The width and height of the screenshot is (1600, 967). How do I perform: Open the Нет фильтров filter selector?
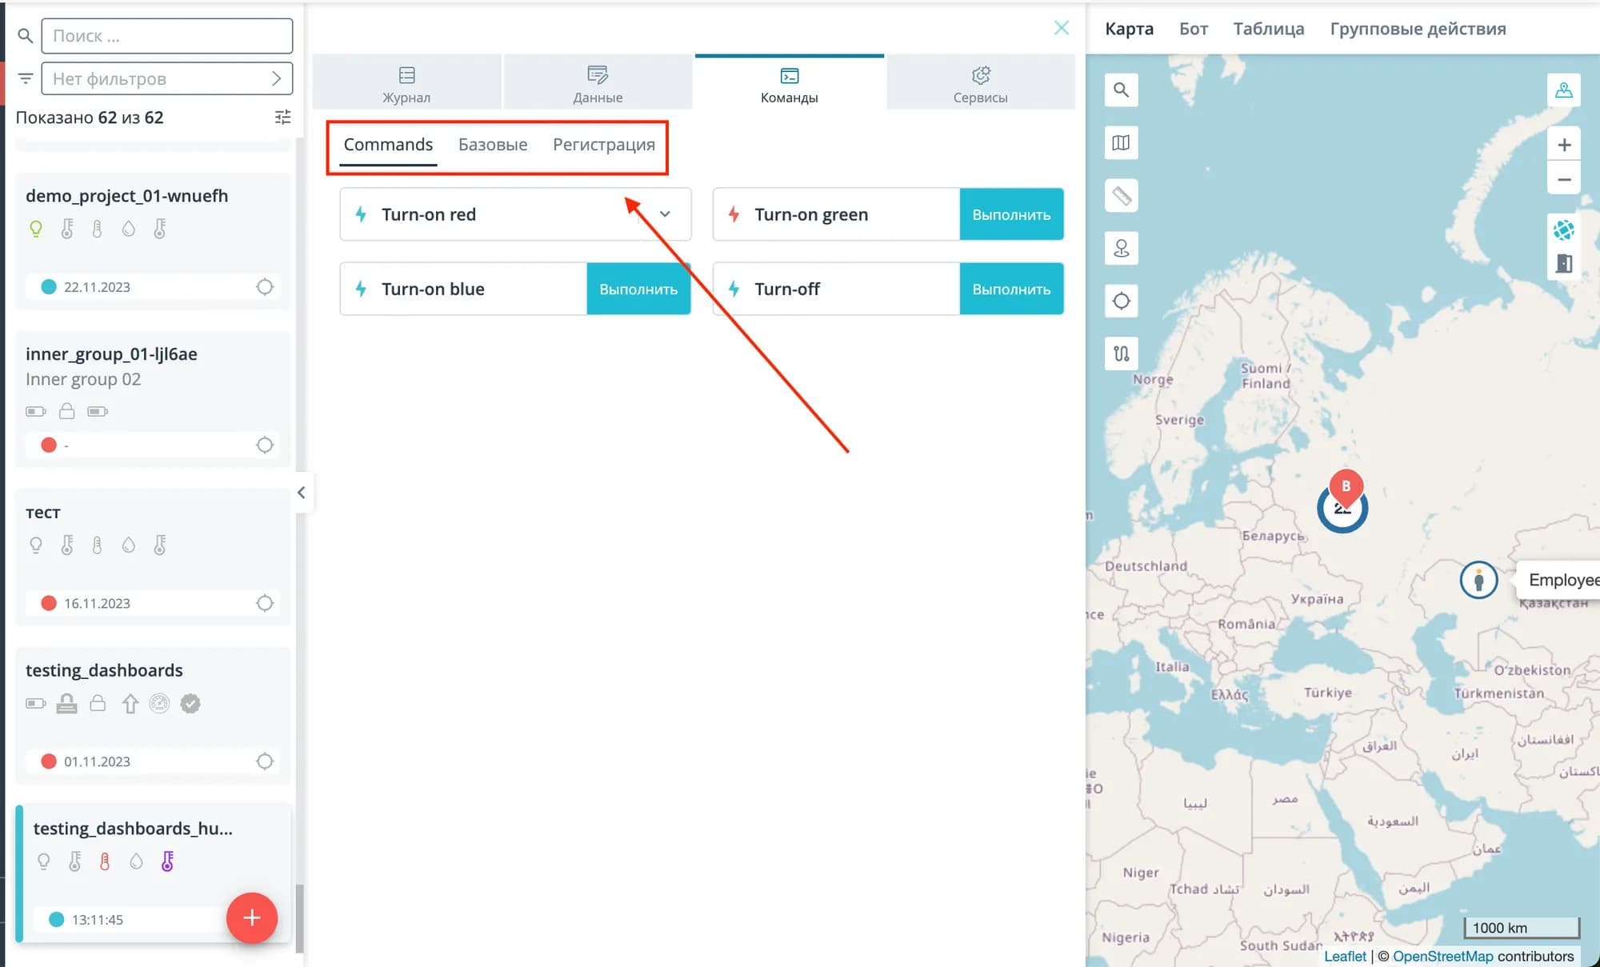click(x=166, y=78)
